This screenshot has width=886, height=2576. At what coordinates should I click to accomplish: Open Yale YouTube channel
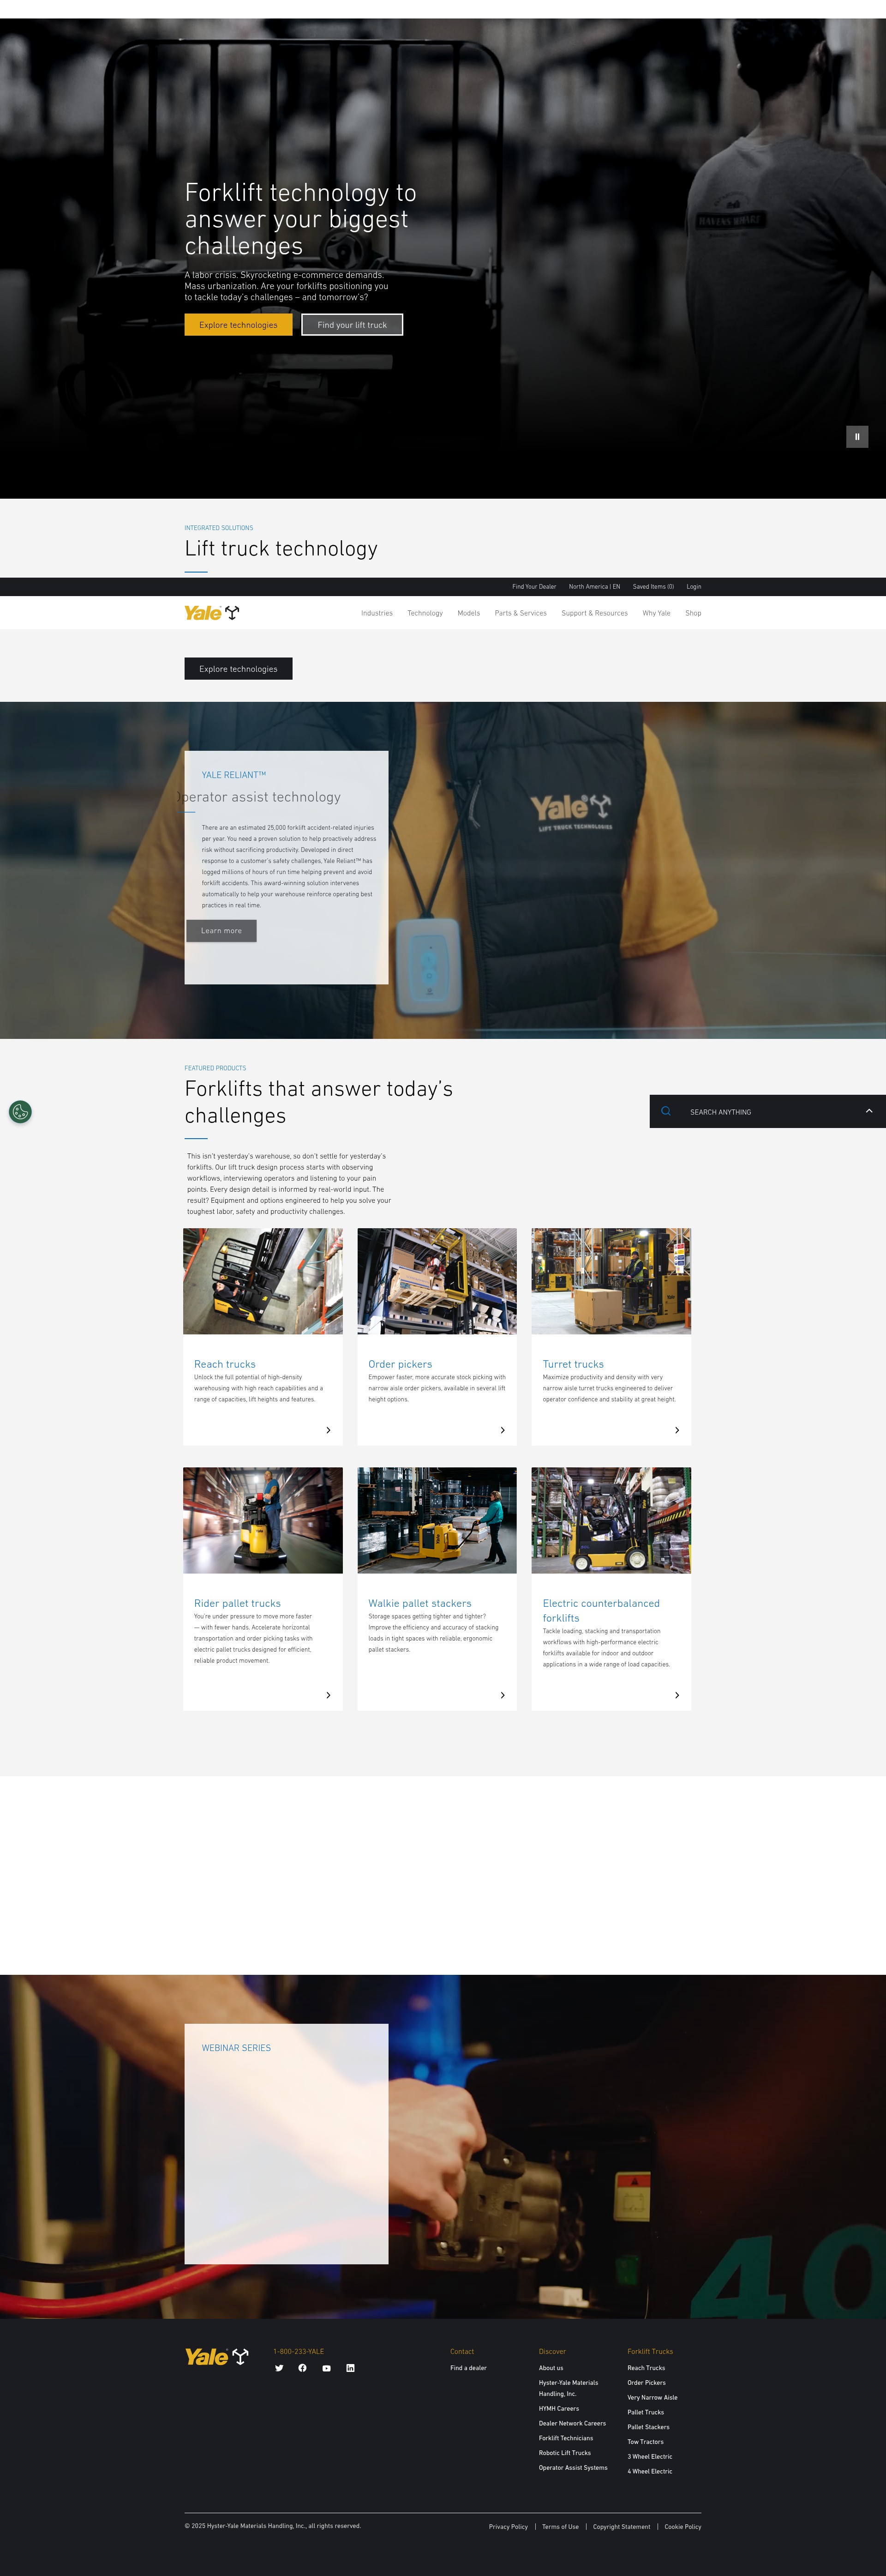pyautogui.click(x=327, y=2368)
